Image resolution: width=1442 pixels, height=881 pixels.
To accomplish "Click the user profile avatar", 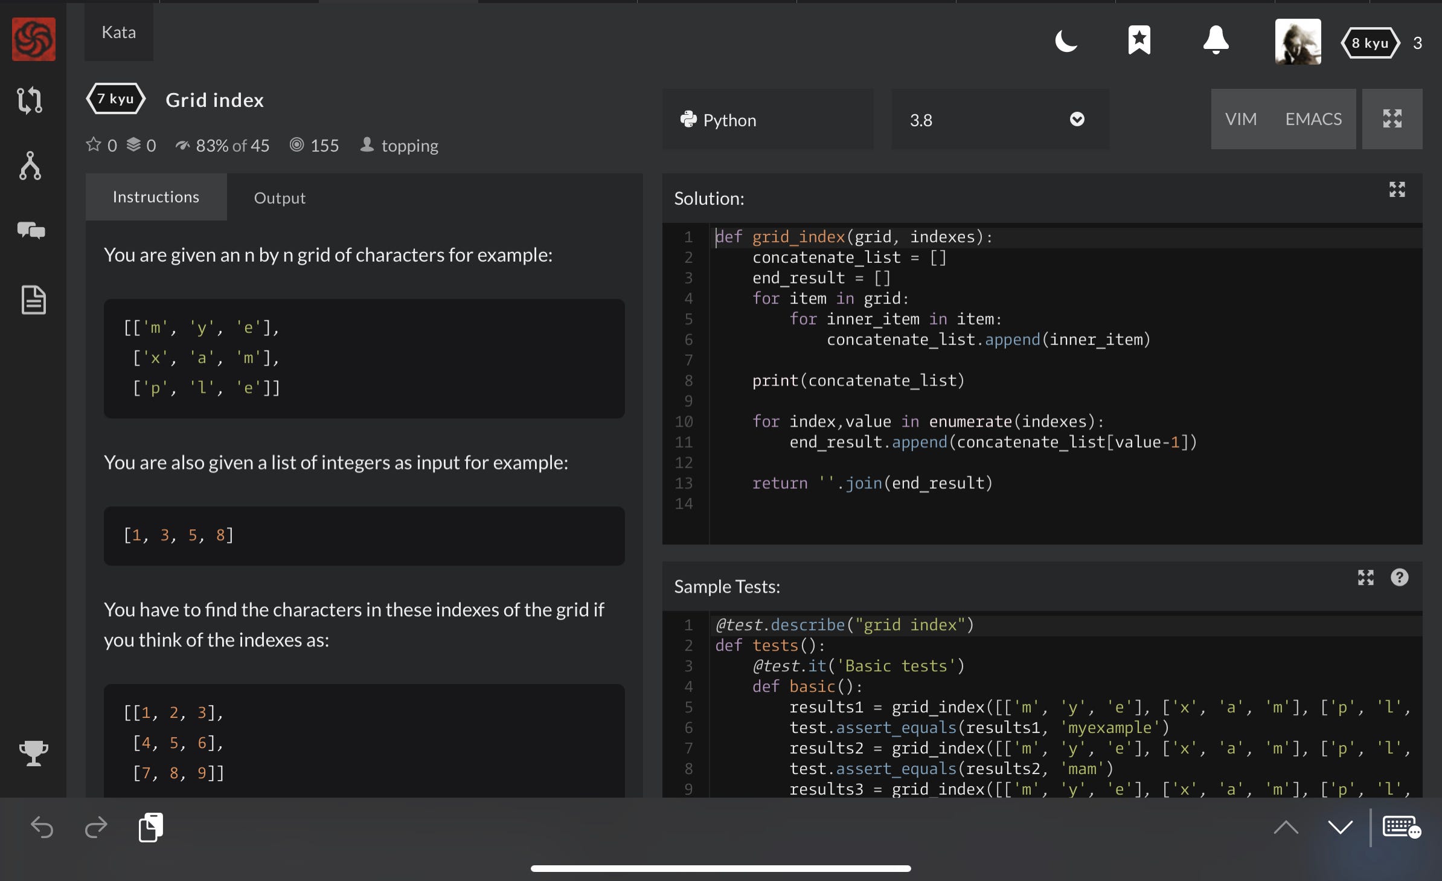I will (1297, 42).
